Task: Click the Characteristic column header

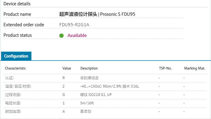Action: [x=15, y=68]
